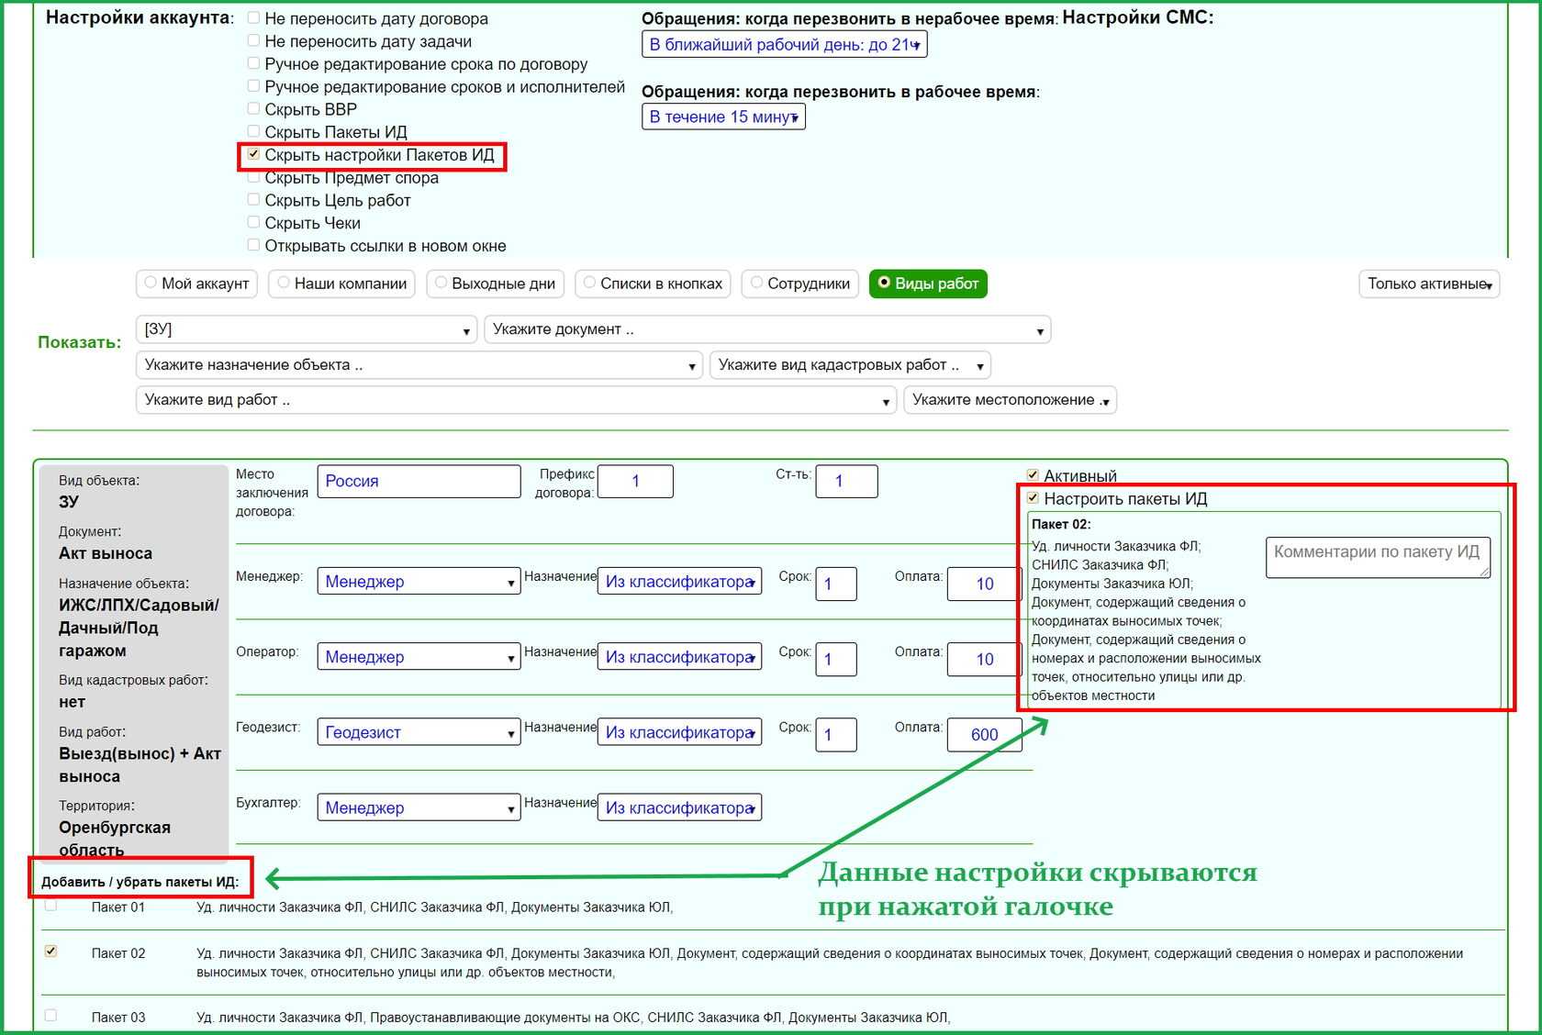Open Назначение dropdown in Оператор row
Screen dimensions: 1542x1035
pos(679,657)
